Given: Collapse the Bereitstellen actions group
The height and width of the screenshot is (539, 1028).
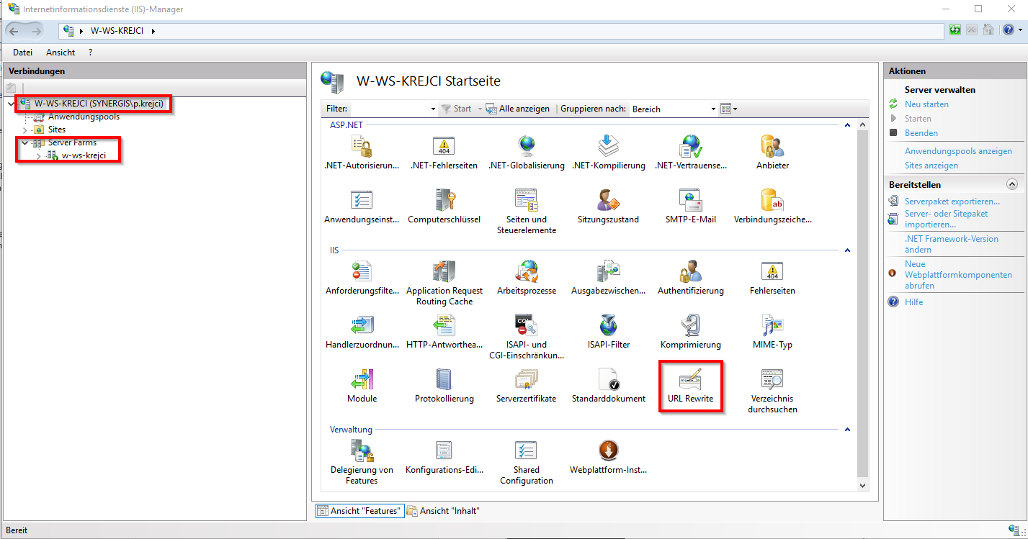Looking at the screenshot, I should pos(1013,184).
